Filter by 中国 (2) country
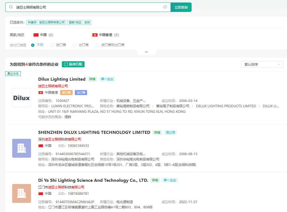287x212 pixels. 43,35
